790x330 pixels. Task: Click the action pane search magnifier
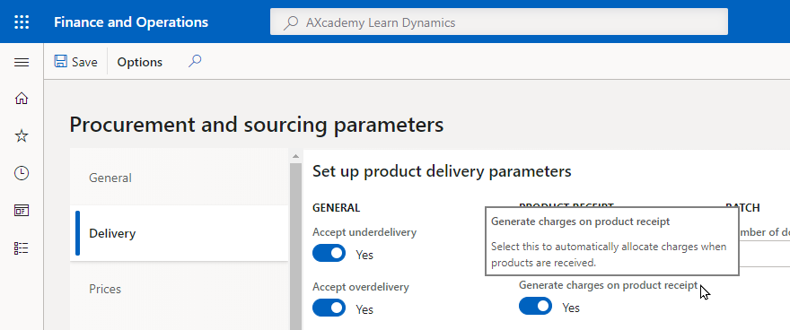(195, 61)
